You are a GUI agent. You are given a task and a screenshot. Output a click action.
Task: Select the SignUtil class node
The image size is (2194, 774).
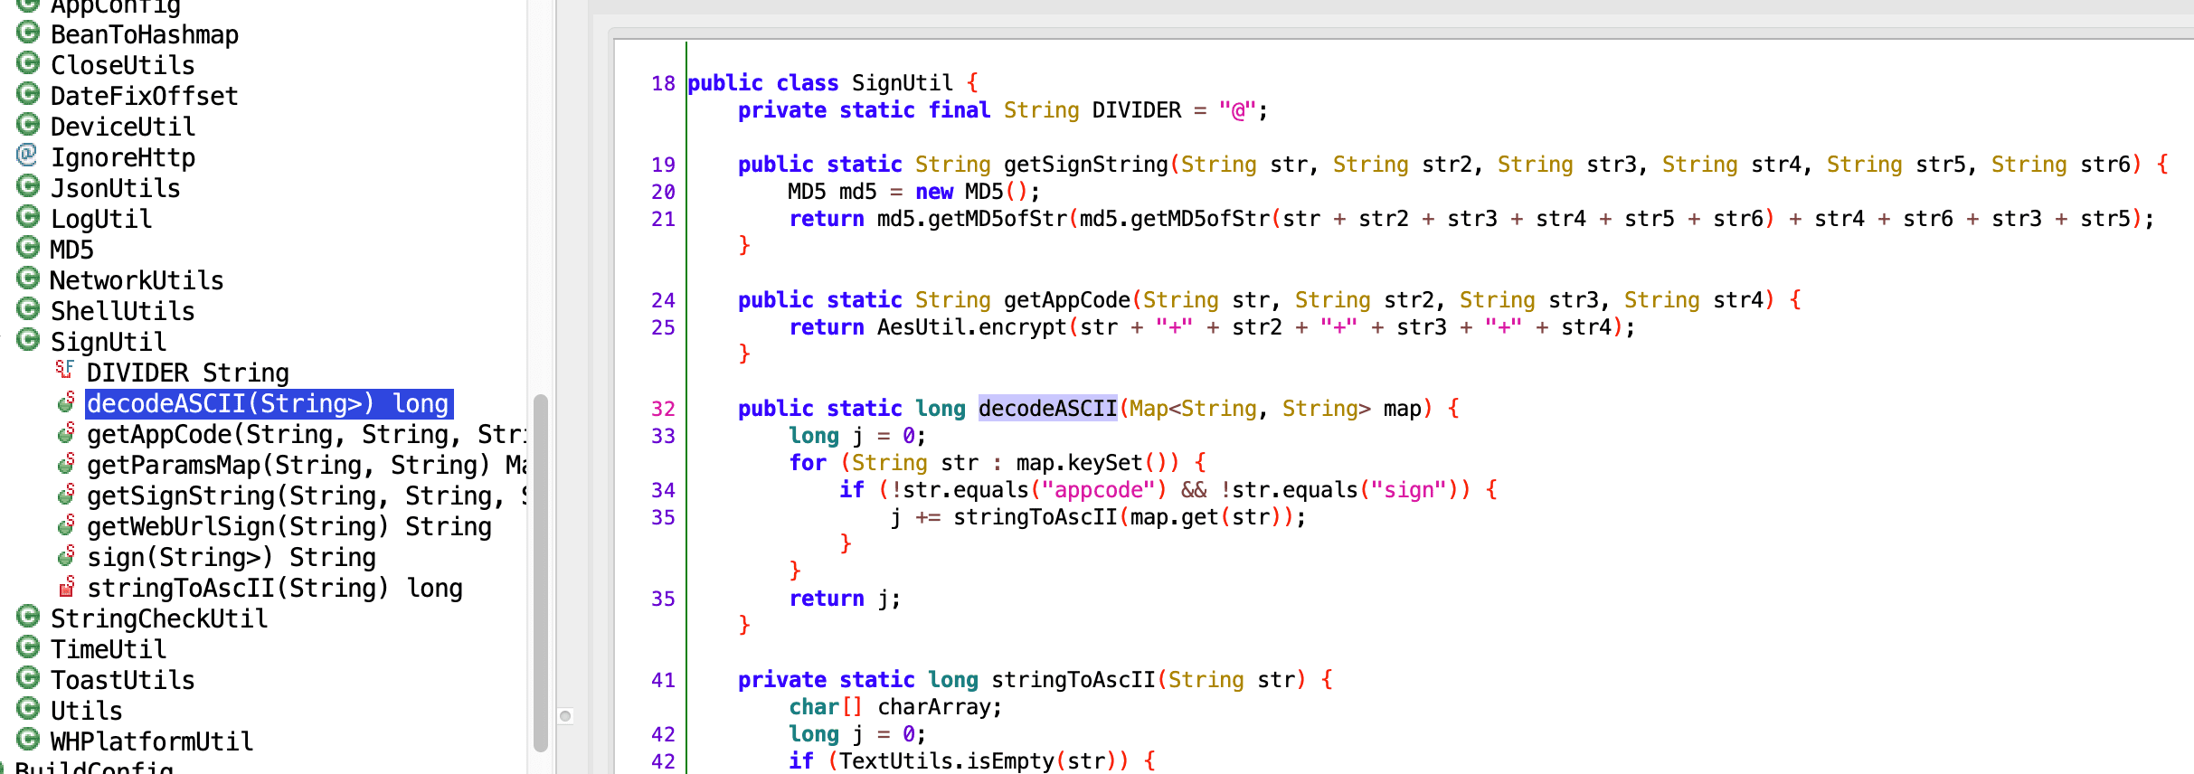tap(109, 343)
